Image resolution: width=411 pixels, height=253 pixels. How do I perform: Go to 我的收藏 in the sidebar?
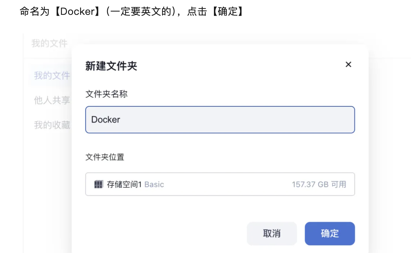pos(52,125)
